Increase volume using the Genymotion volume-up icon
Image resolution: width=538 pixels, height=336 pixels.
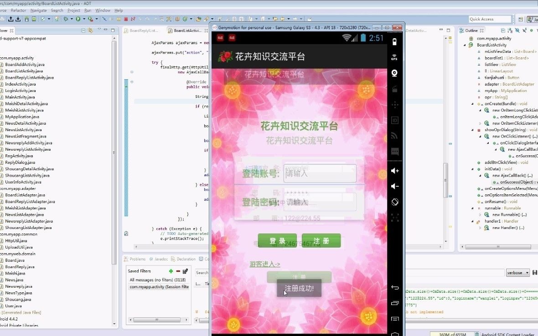tap(394, 171)
